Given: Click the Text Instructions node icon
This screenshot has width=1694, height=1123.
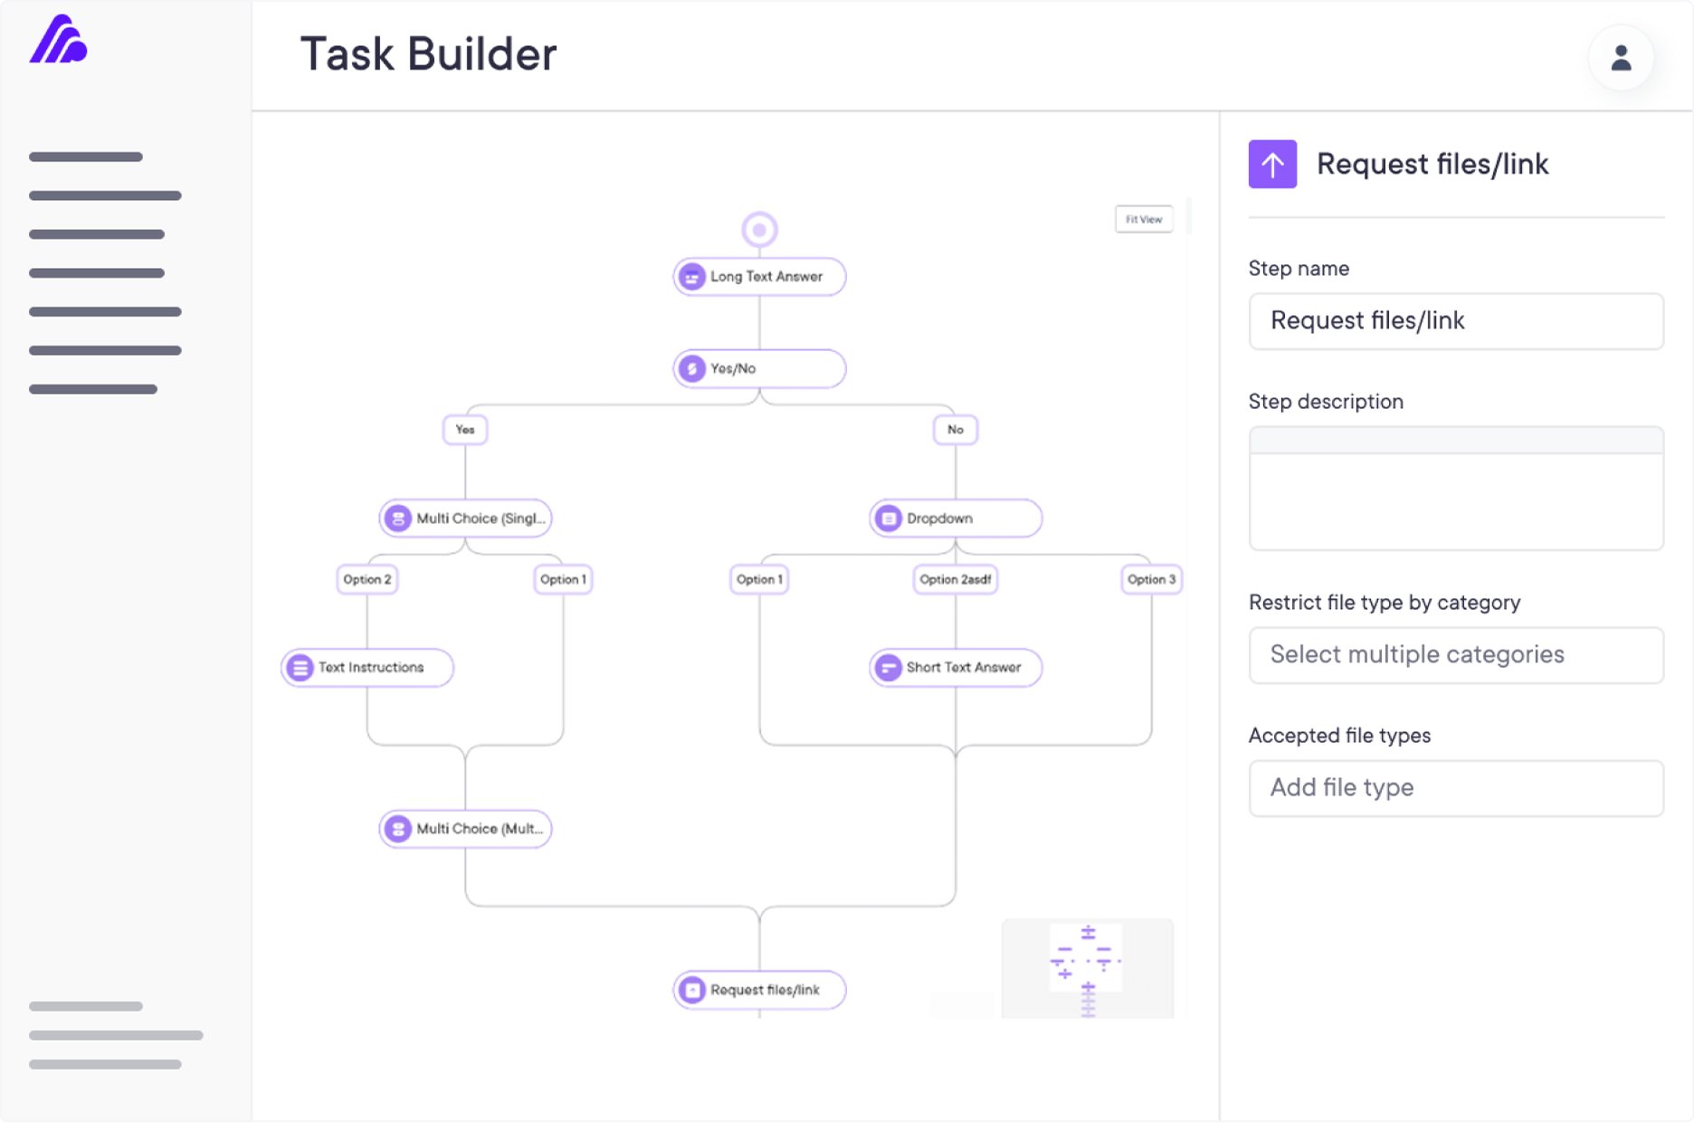Looking at the screenshot, I should click(x=300, y=668).
